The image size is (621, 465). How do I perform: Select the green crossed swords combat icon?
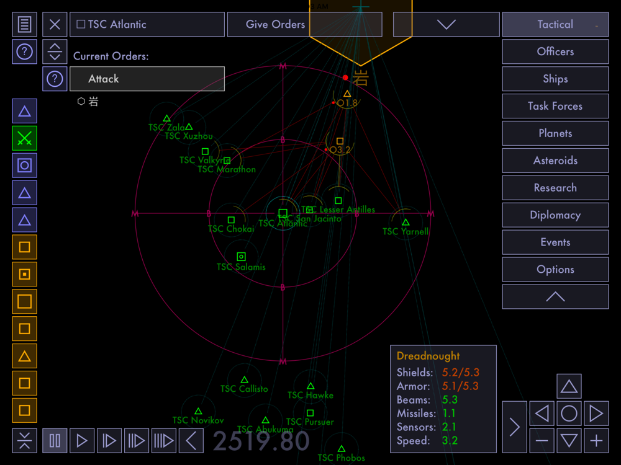[x=24, y=138]
